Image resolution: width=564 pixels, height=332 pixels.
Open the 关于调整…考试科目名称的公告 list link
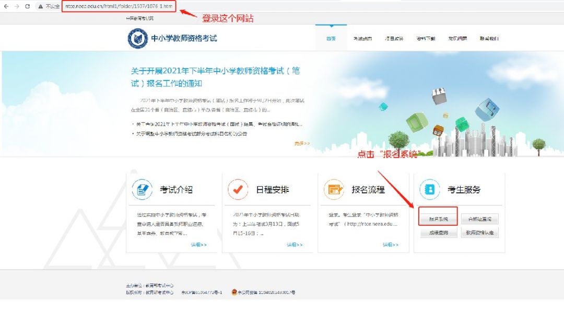pyautogui.click(x=191, y=134)
